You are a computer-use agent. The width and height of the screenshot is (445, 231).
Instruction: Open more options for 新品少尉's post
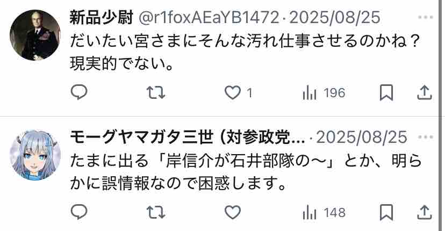click(x=426, y=17)
